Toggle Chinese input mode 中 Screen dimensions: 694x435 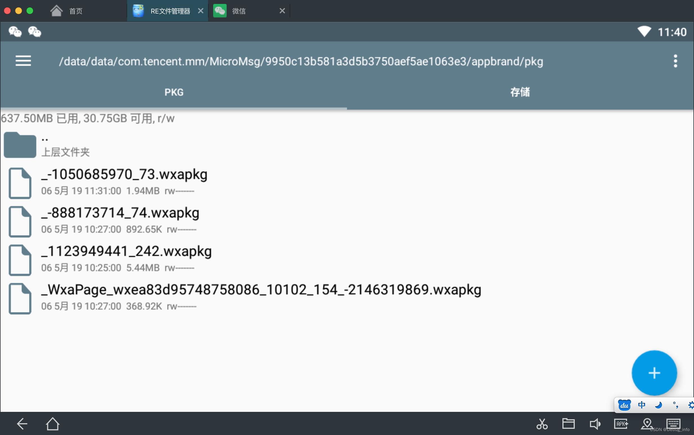coord(641,405)
